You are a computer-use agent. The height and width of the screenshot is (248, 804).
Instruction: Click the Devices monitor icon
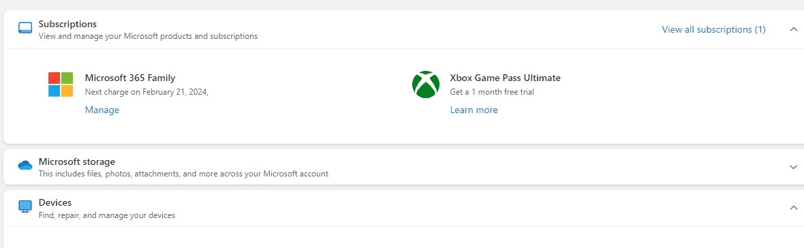(25, 206)
